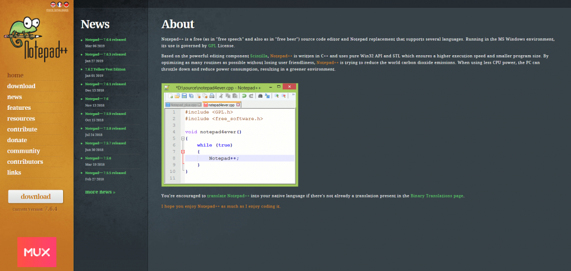The image size is (571, 271).
Task: Close the Notepad_plus.cpp tab
Action: (199, 105)
